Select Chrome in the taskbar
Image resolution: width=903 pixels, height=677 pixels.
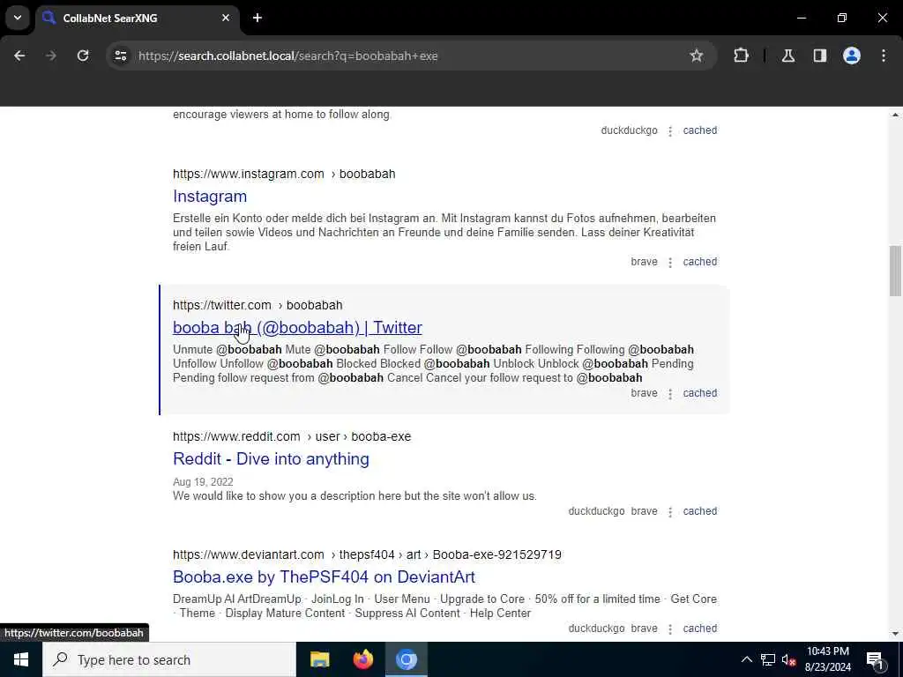pyautogui.click(x=406, y=659)
